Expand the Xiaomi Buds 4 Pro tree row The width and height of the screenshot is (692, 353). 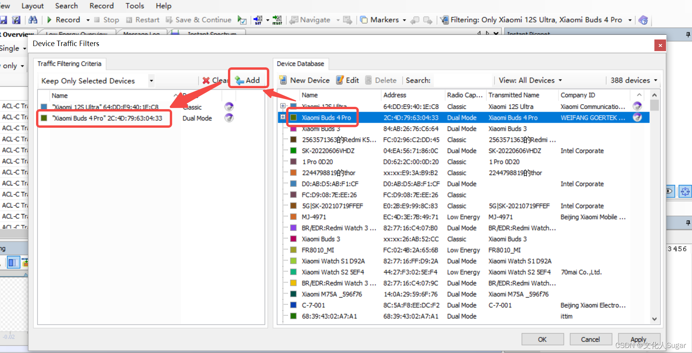coord(283,117)
